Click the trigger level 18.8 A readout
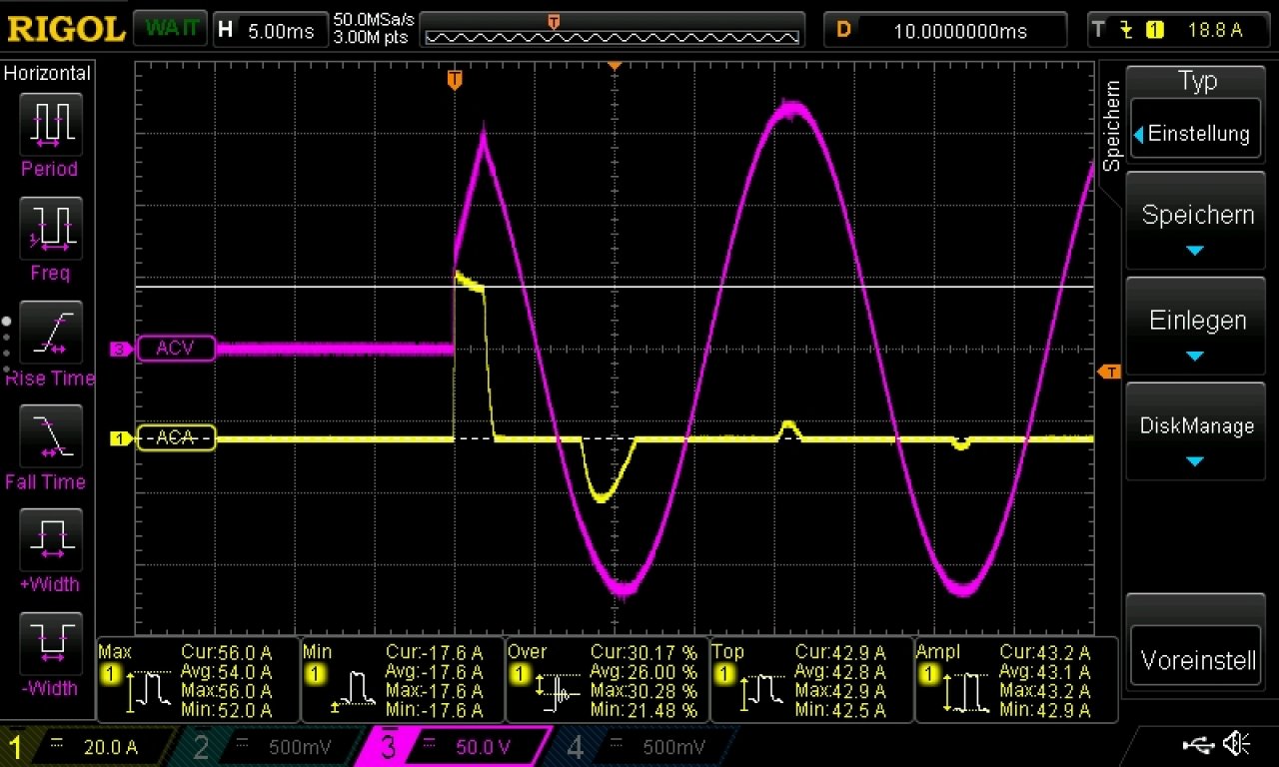The image size is (1279, 767). (x=1214, y=30)
